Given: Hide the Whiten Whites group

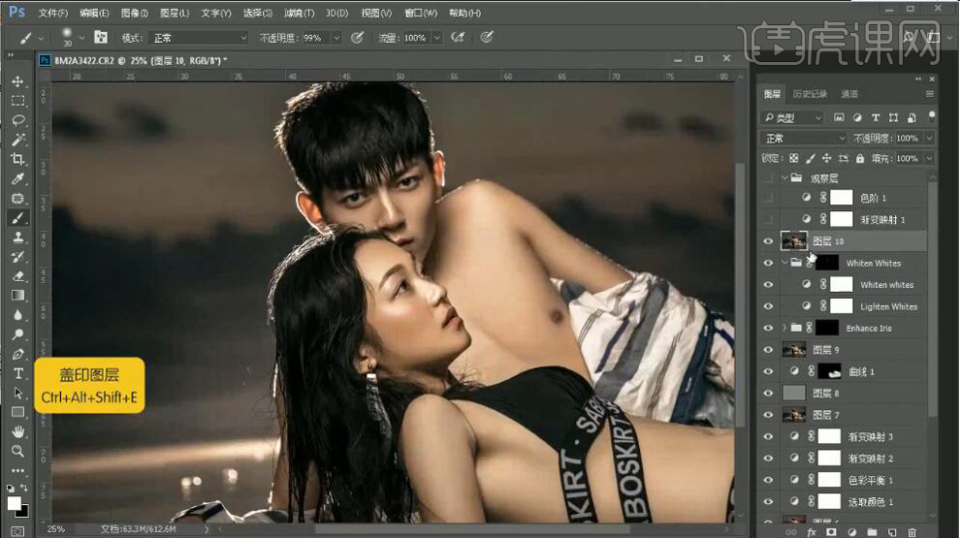Looking at the screenshot, I should (768, 264).
